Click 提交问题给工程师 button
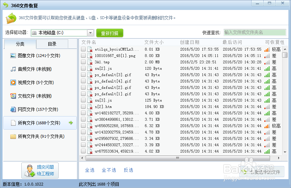 coord(40,170)
